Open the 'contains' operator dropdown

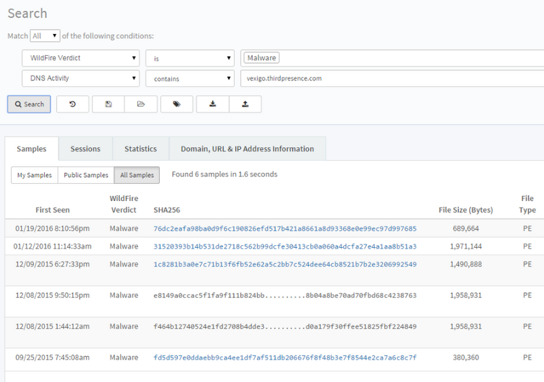point(190,78)
